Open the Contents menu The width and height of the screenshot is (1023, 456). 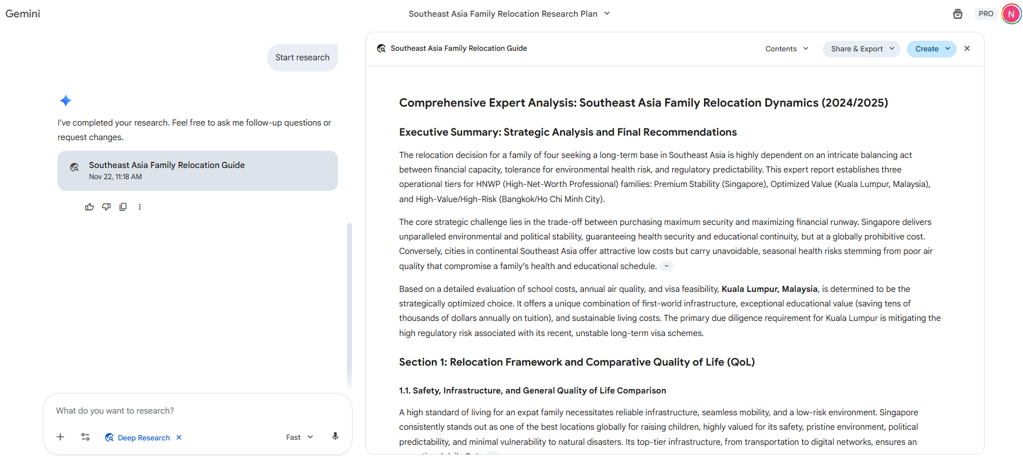pos(786,49)
